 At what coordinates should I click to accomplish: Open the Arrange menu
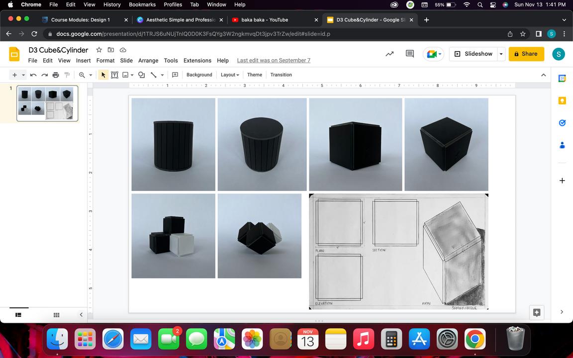[148, 61]
